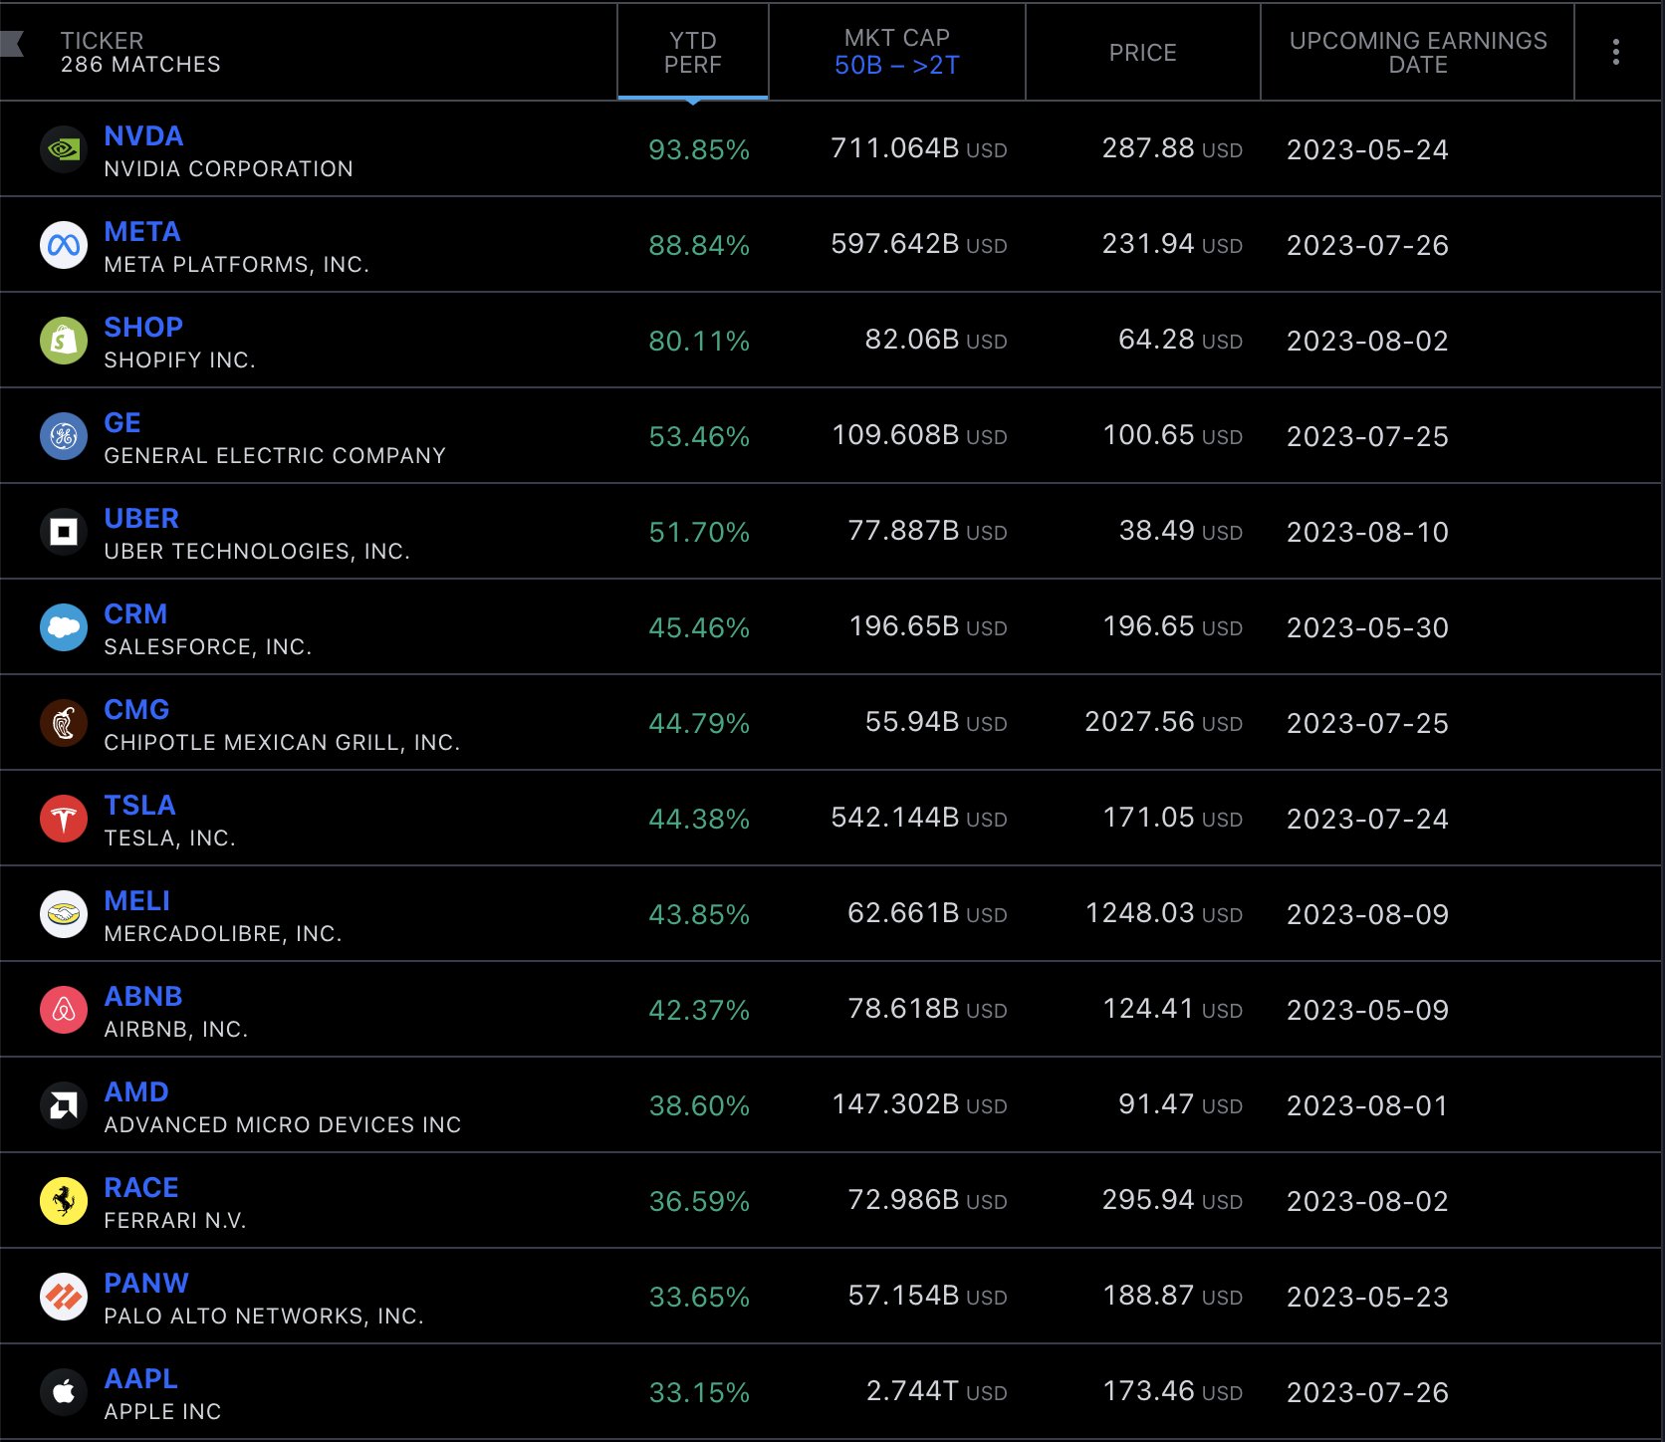Click the NVIDIA logo icon
This screenshot has height=1442, width=1665.
click(x=64, y=149)
